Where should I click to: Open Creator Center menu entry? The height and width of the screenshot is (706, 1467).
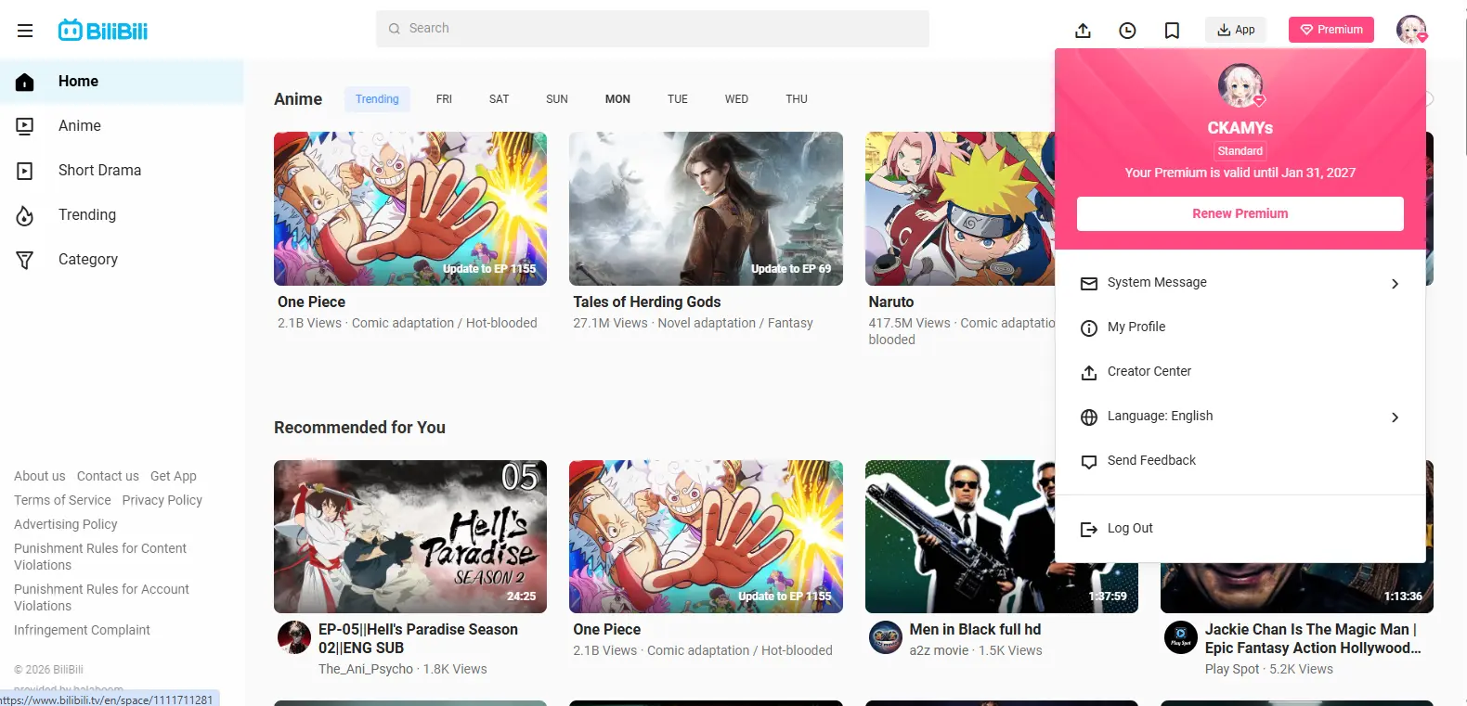[x=1240, y=372]
